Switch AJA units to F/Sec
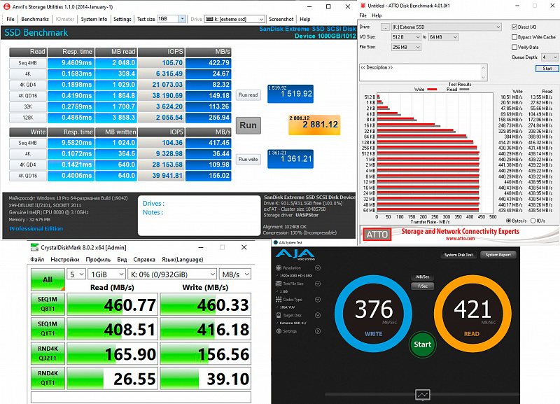This screenshot has height=404, width=560. [x=423, y=286]
